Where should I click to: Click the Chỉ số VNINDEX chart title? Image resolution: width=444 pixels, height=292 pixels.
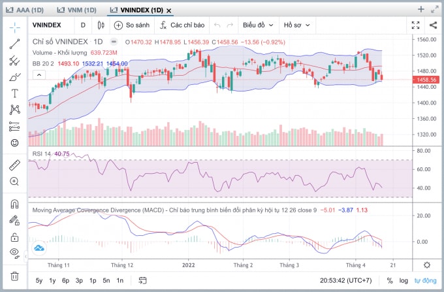click(x=60, y=42)
